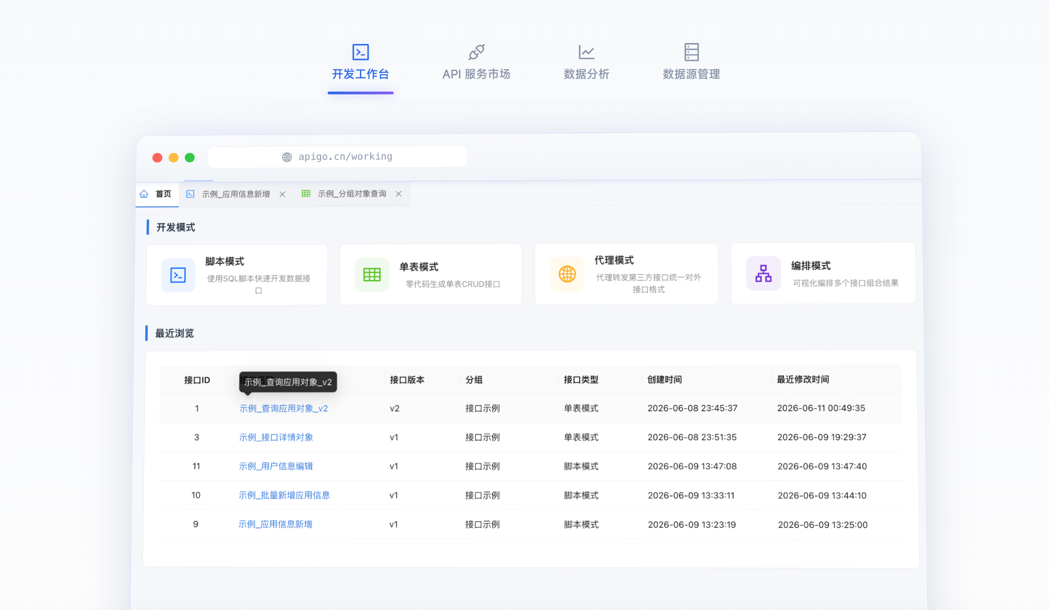Click the 数据源管理 server icon
This screenshot has height=610, width=1049.
tap(691, 52)
